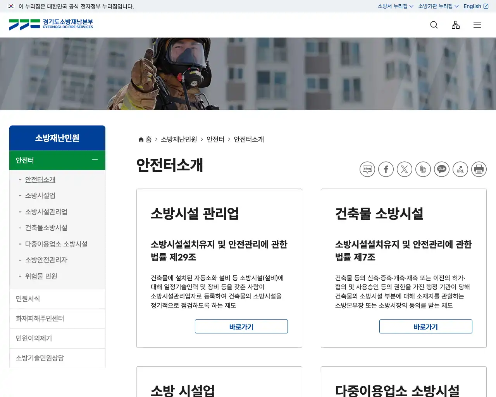Viewport: 496px width, 397px height.
Task: Click 안전터 breadcrumb link
Action: [x=215, y=139]
